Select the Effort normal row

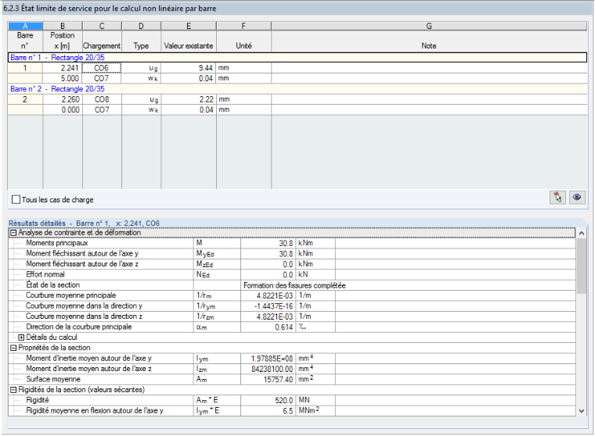click(292, 274)
